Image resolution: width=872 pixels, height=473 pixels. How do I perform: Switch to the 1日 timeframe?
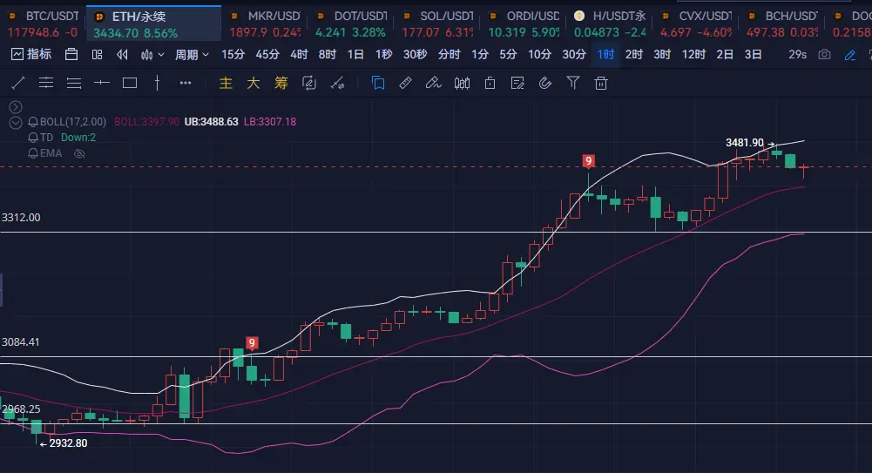click(x=355, y=55)
